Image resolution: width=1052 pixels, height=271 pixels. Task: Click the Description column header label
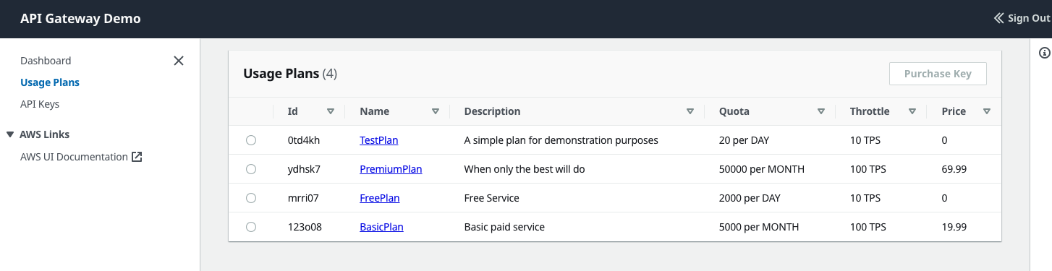pyautogui.click(x=492, y=111)
